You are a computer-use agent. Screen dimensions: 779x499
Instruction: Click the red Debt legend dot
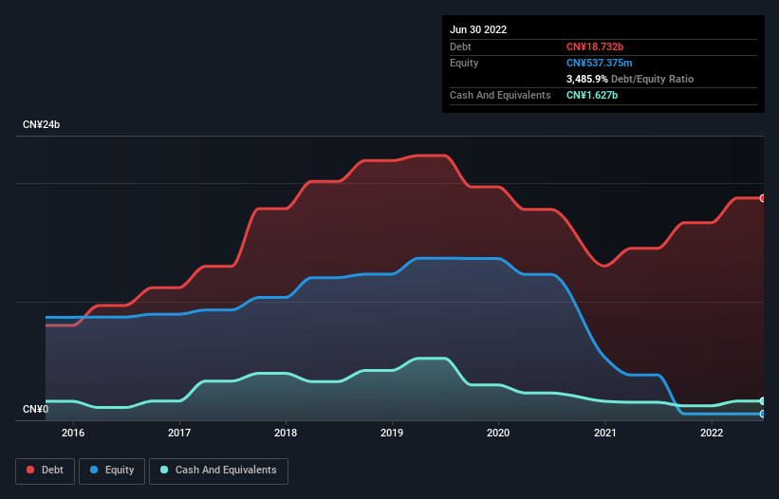tap(30, 470)
